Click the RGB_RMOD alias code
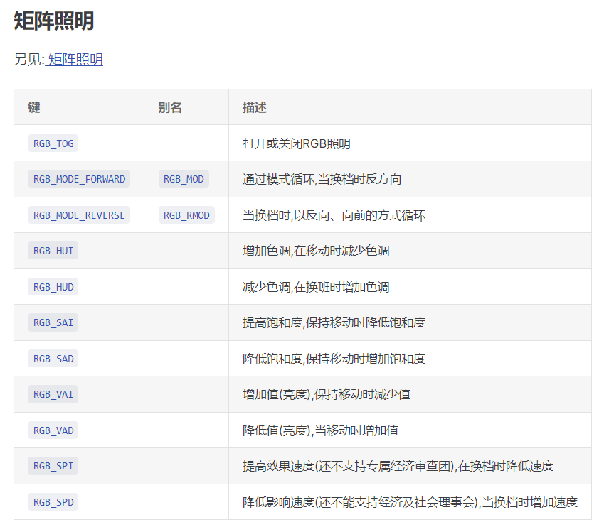Viewport: 604px width, 532px height. pos(186,215)
